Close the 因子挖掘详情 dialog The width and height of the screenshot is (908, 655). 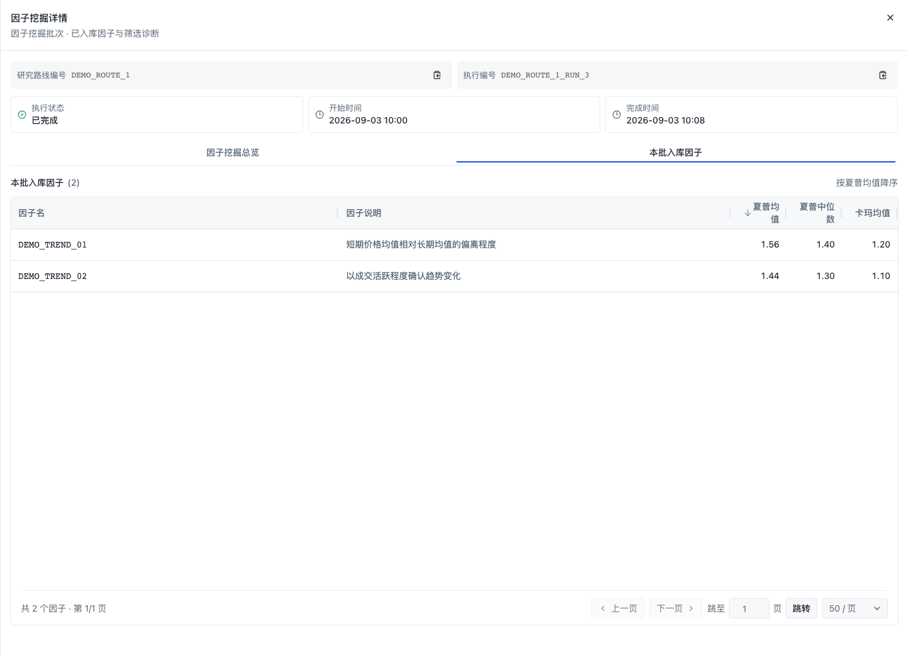[x=890, y=18]
